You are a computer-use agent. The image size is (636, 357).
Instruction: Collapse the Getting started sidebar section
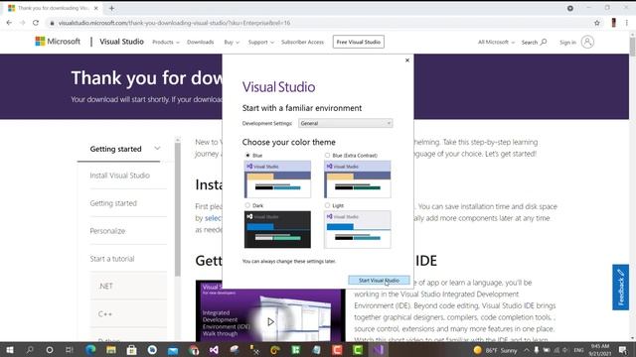157,149
